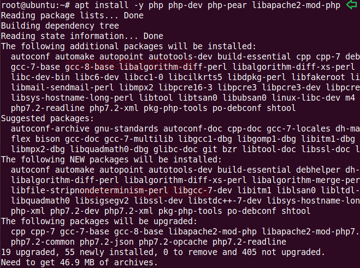
Task: Click the "following NEW packages" heading line
Action: click(111, 160)
